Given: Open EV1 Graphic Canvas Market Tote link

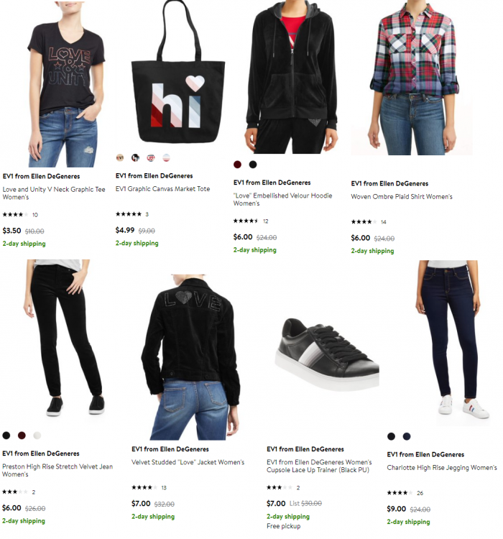Looking at the screenshot, I should click(162, 189).
